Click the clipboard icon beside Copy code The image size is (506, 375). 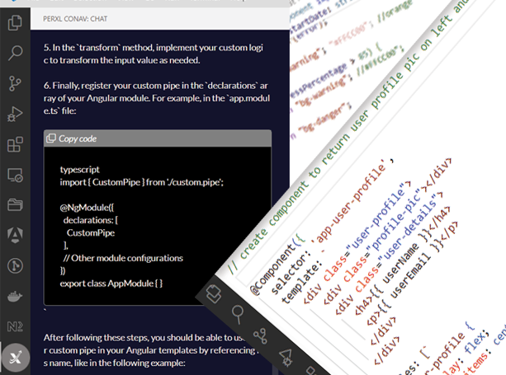coord(52,138)
